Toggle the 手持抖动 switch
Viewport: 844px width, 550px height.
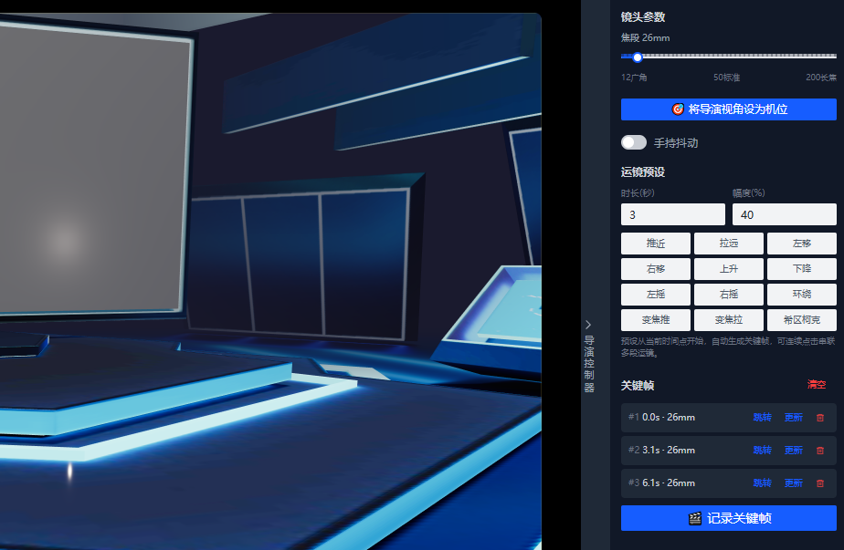pyautogui.click(x=634, y=142)
